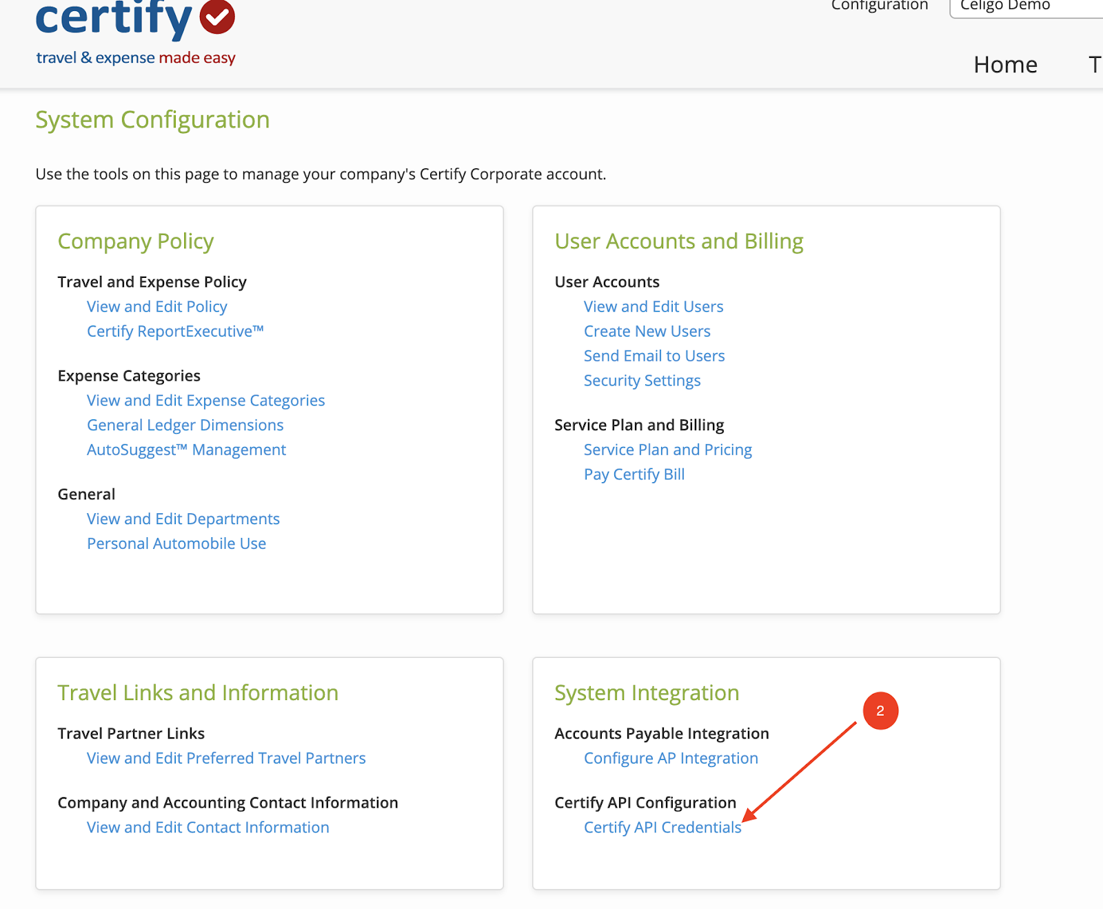Click Configure AP Integration
Screen dimensions: 1103x909
671,759
